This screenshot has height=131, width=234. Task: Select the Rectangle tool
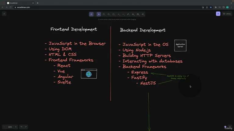[x=104, y=14]
